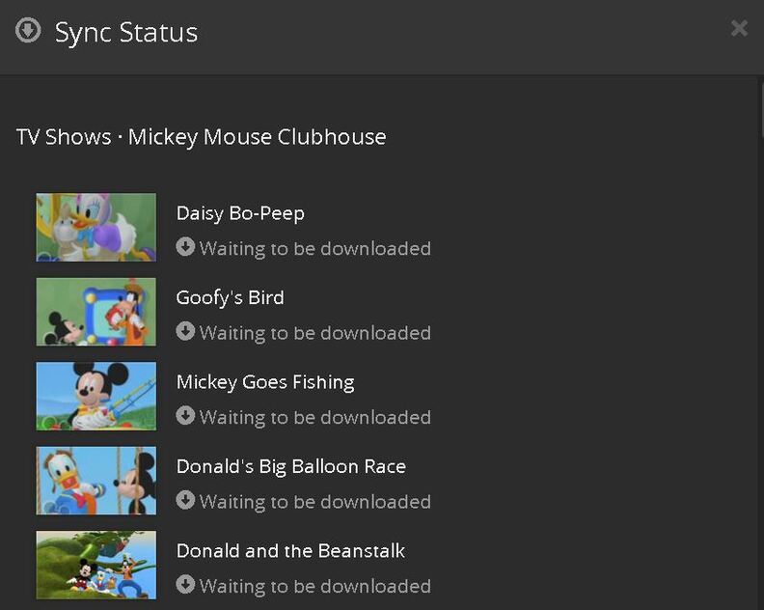
Task: Click the download icon under Donald's Big Balloon Race
Action: (185, 500)
